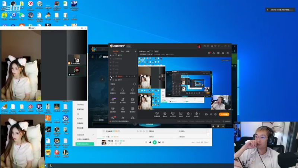Click the music playback progress bar
Viewport: 298px width, 168px height.
[x=154, y=138]
